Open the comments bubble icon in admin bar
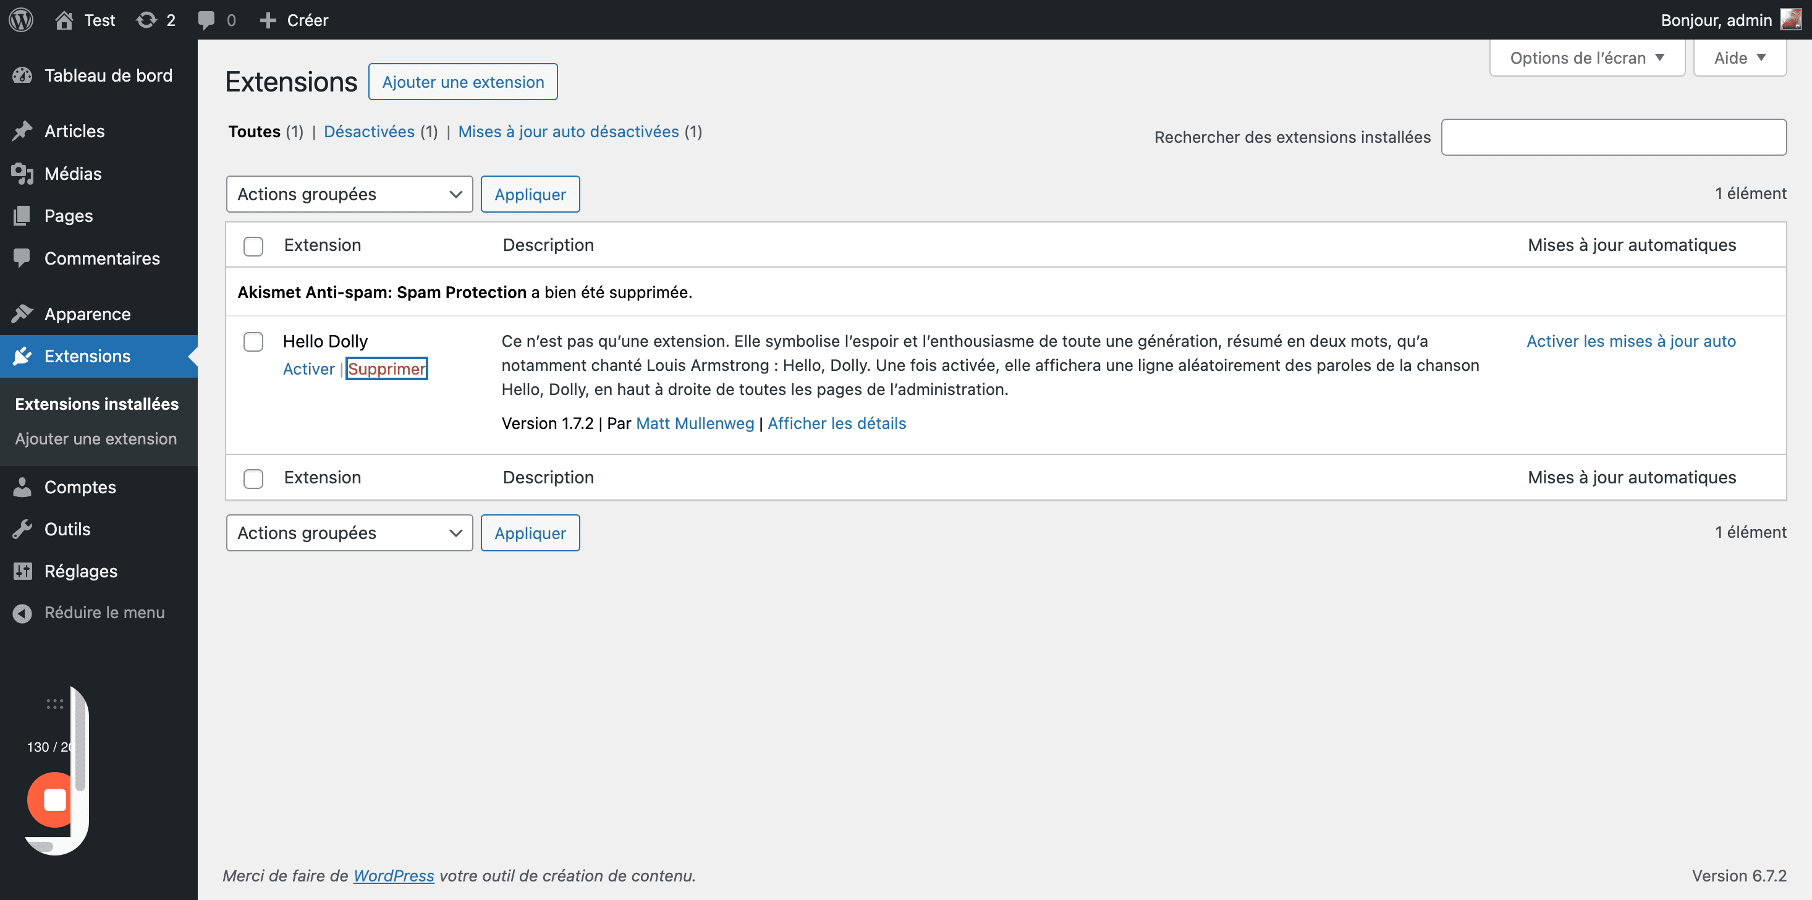The height and width of the screenshot is (900, 1812). click(206, 20)
